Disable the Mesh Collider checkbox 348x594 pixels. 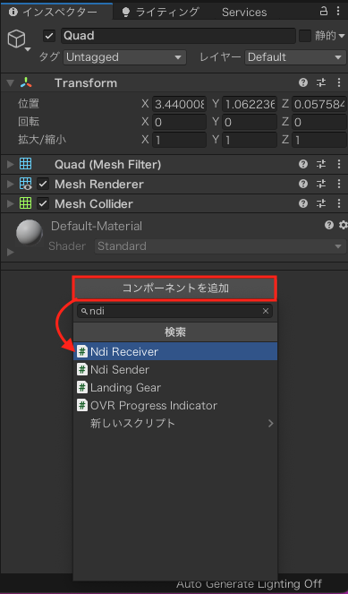coord(43,203)
